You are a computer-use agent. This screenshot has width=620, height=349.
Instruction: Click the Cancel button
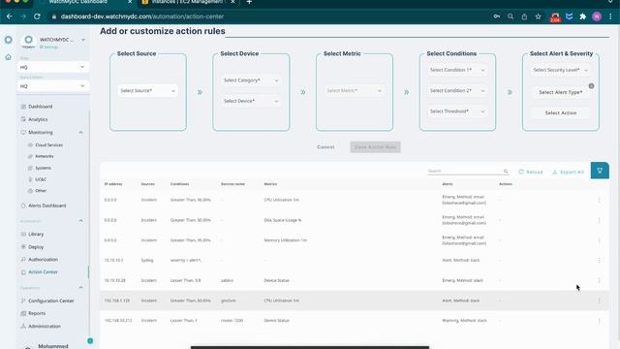[325, 146]
